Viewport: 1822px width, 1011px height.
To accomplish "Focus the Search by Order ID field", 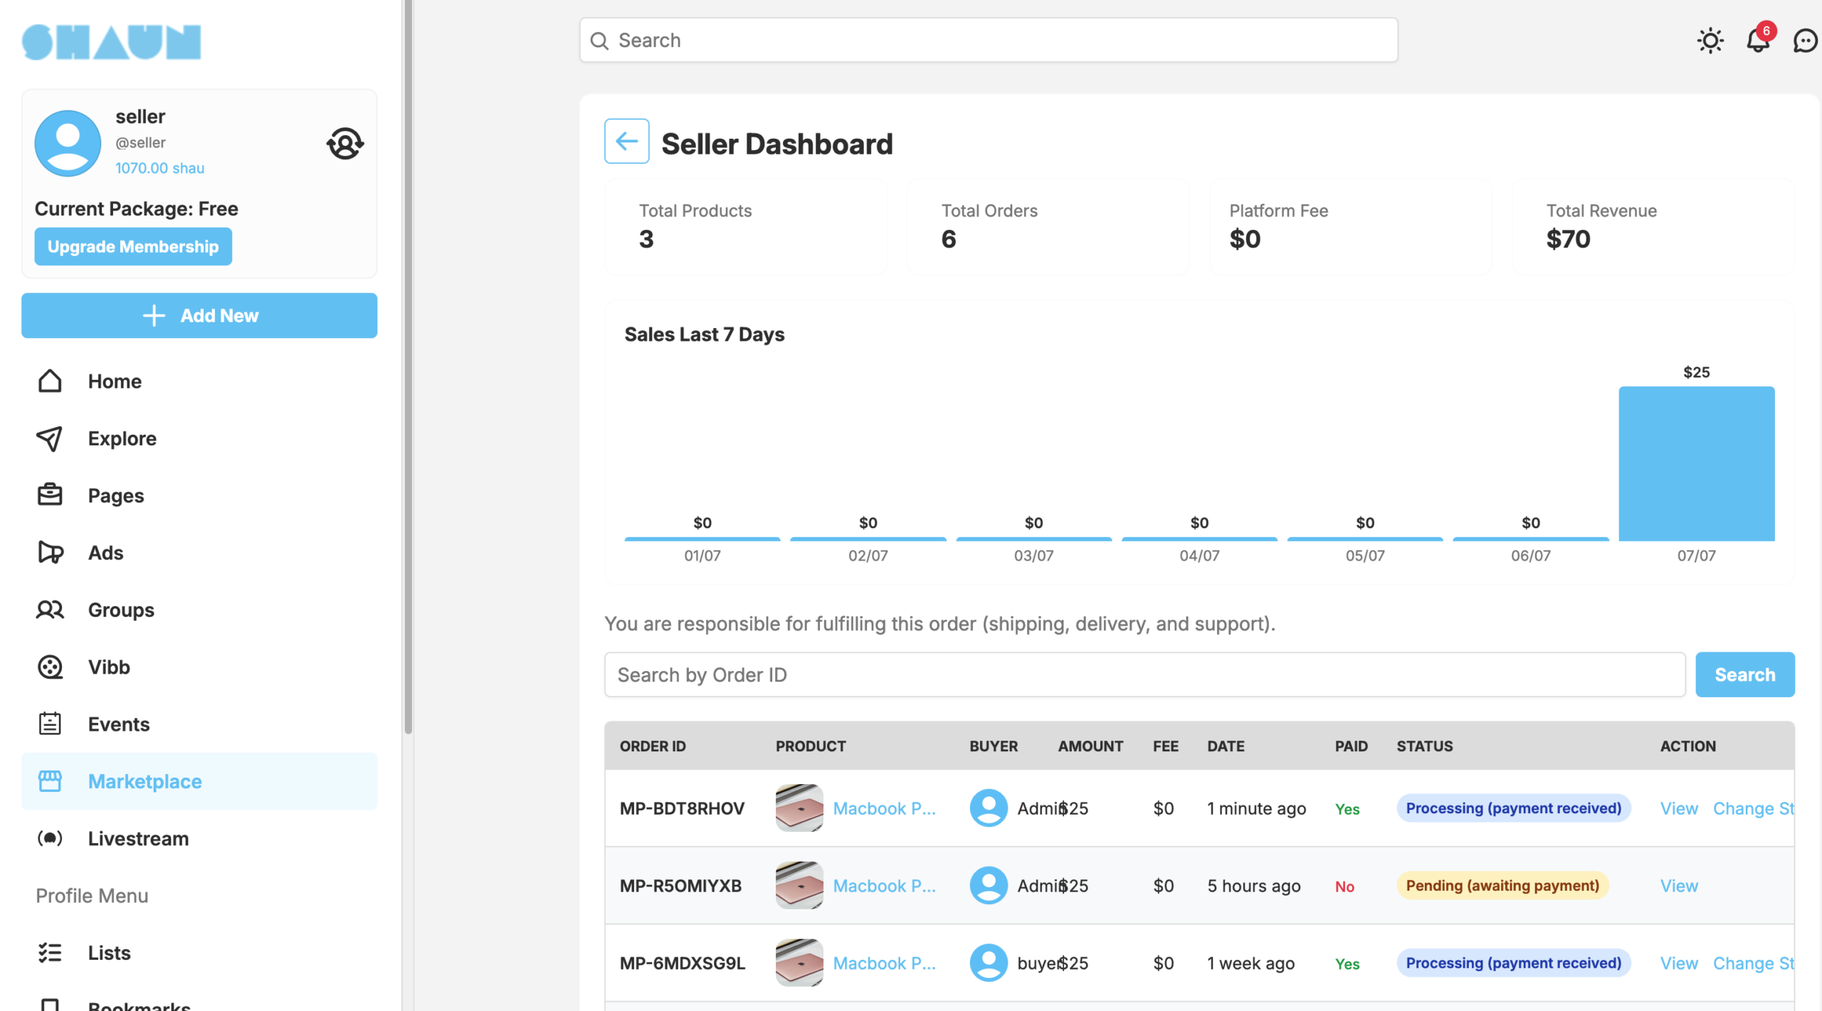I will (x=1144, y=674).
